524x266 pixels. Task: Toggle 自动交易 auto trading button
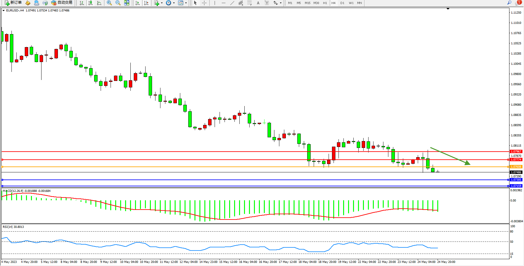(62, 3)
